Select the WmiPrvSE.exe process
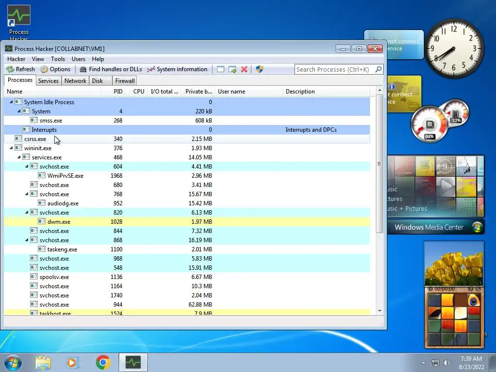496x372 pixels. (187, 175)
